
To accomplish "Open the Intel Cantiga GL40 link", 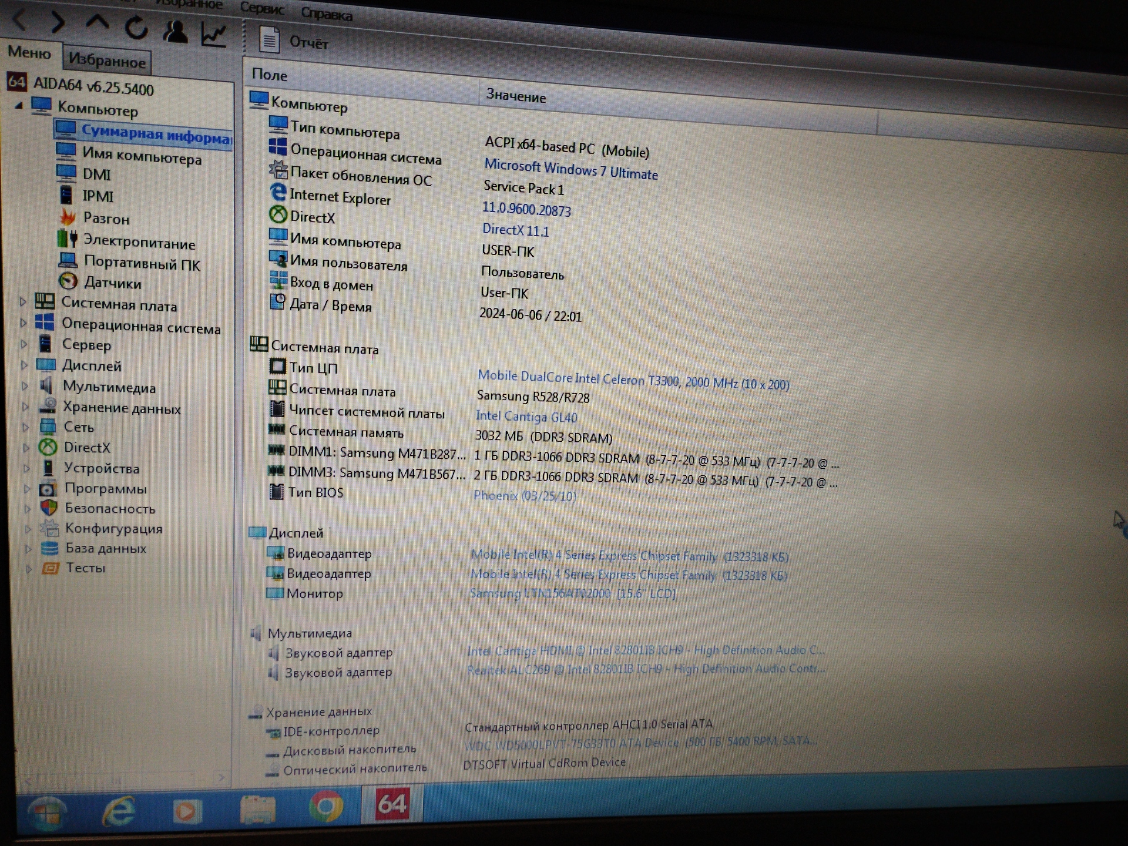I will [526, 417].
